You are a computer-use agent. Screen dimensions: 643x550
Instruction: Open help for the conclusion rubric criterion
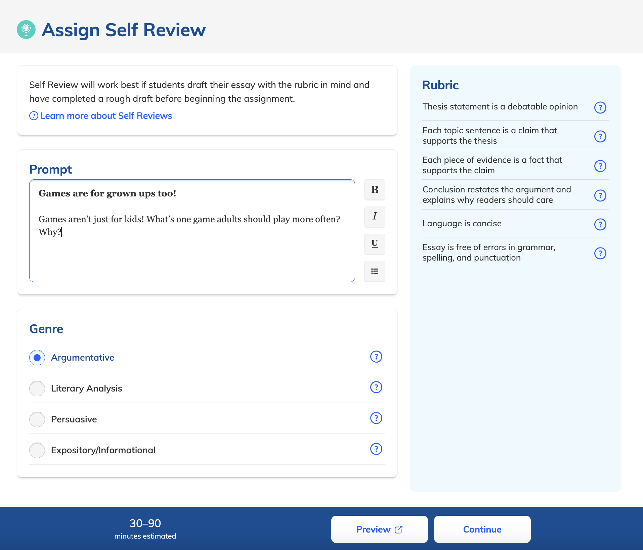(600, 195)
